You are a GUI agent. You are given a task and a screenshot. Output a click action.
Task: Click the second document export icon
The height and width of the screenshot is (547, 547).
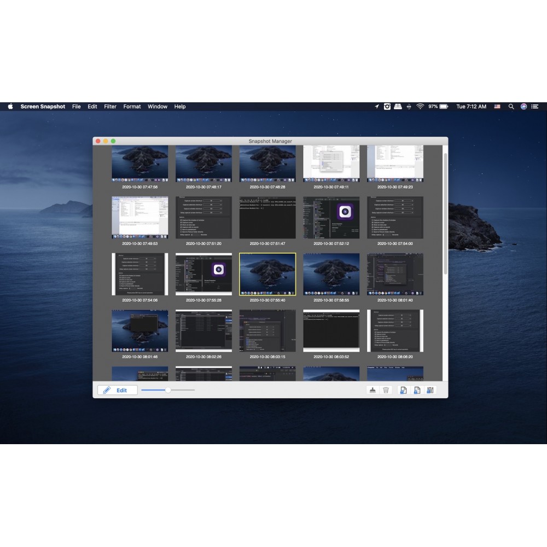(x=416, y=390)
